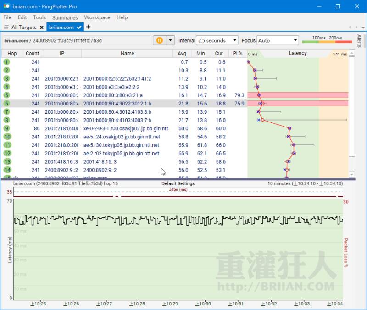Click the Avg column header
This screenshot has width=367, height=310.
click(x=182, y=54)
